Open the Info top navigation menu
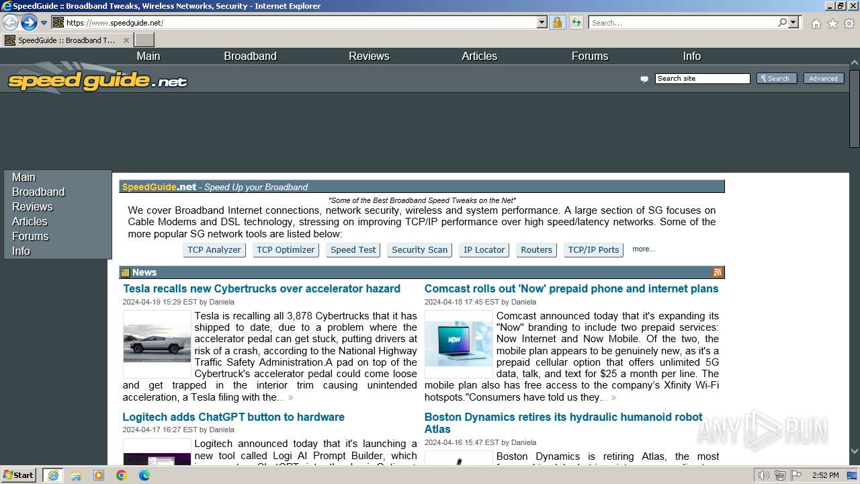860x484 pixels. (x=692, y=56)
